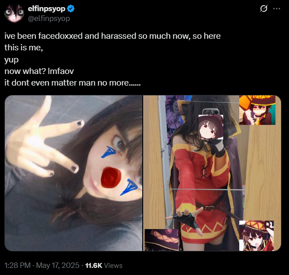The width and height of the screenshot is (289, 275).
Task: Click the blue verified checkmark badge
Action: click(71, 8)
